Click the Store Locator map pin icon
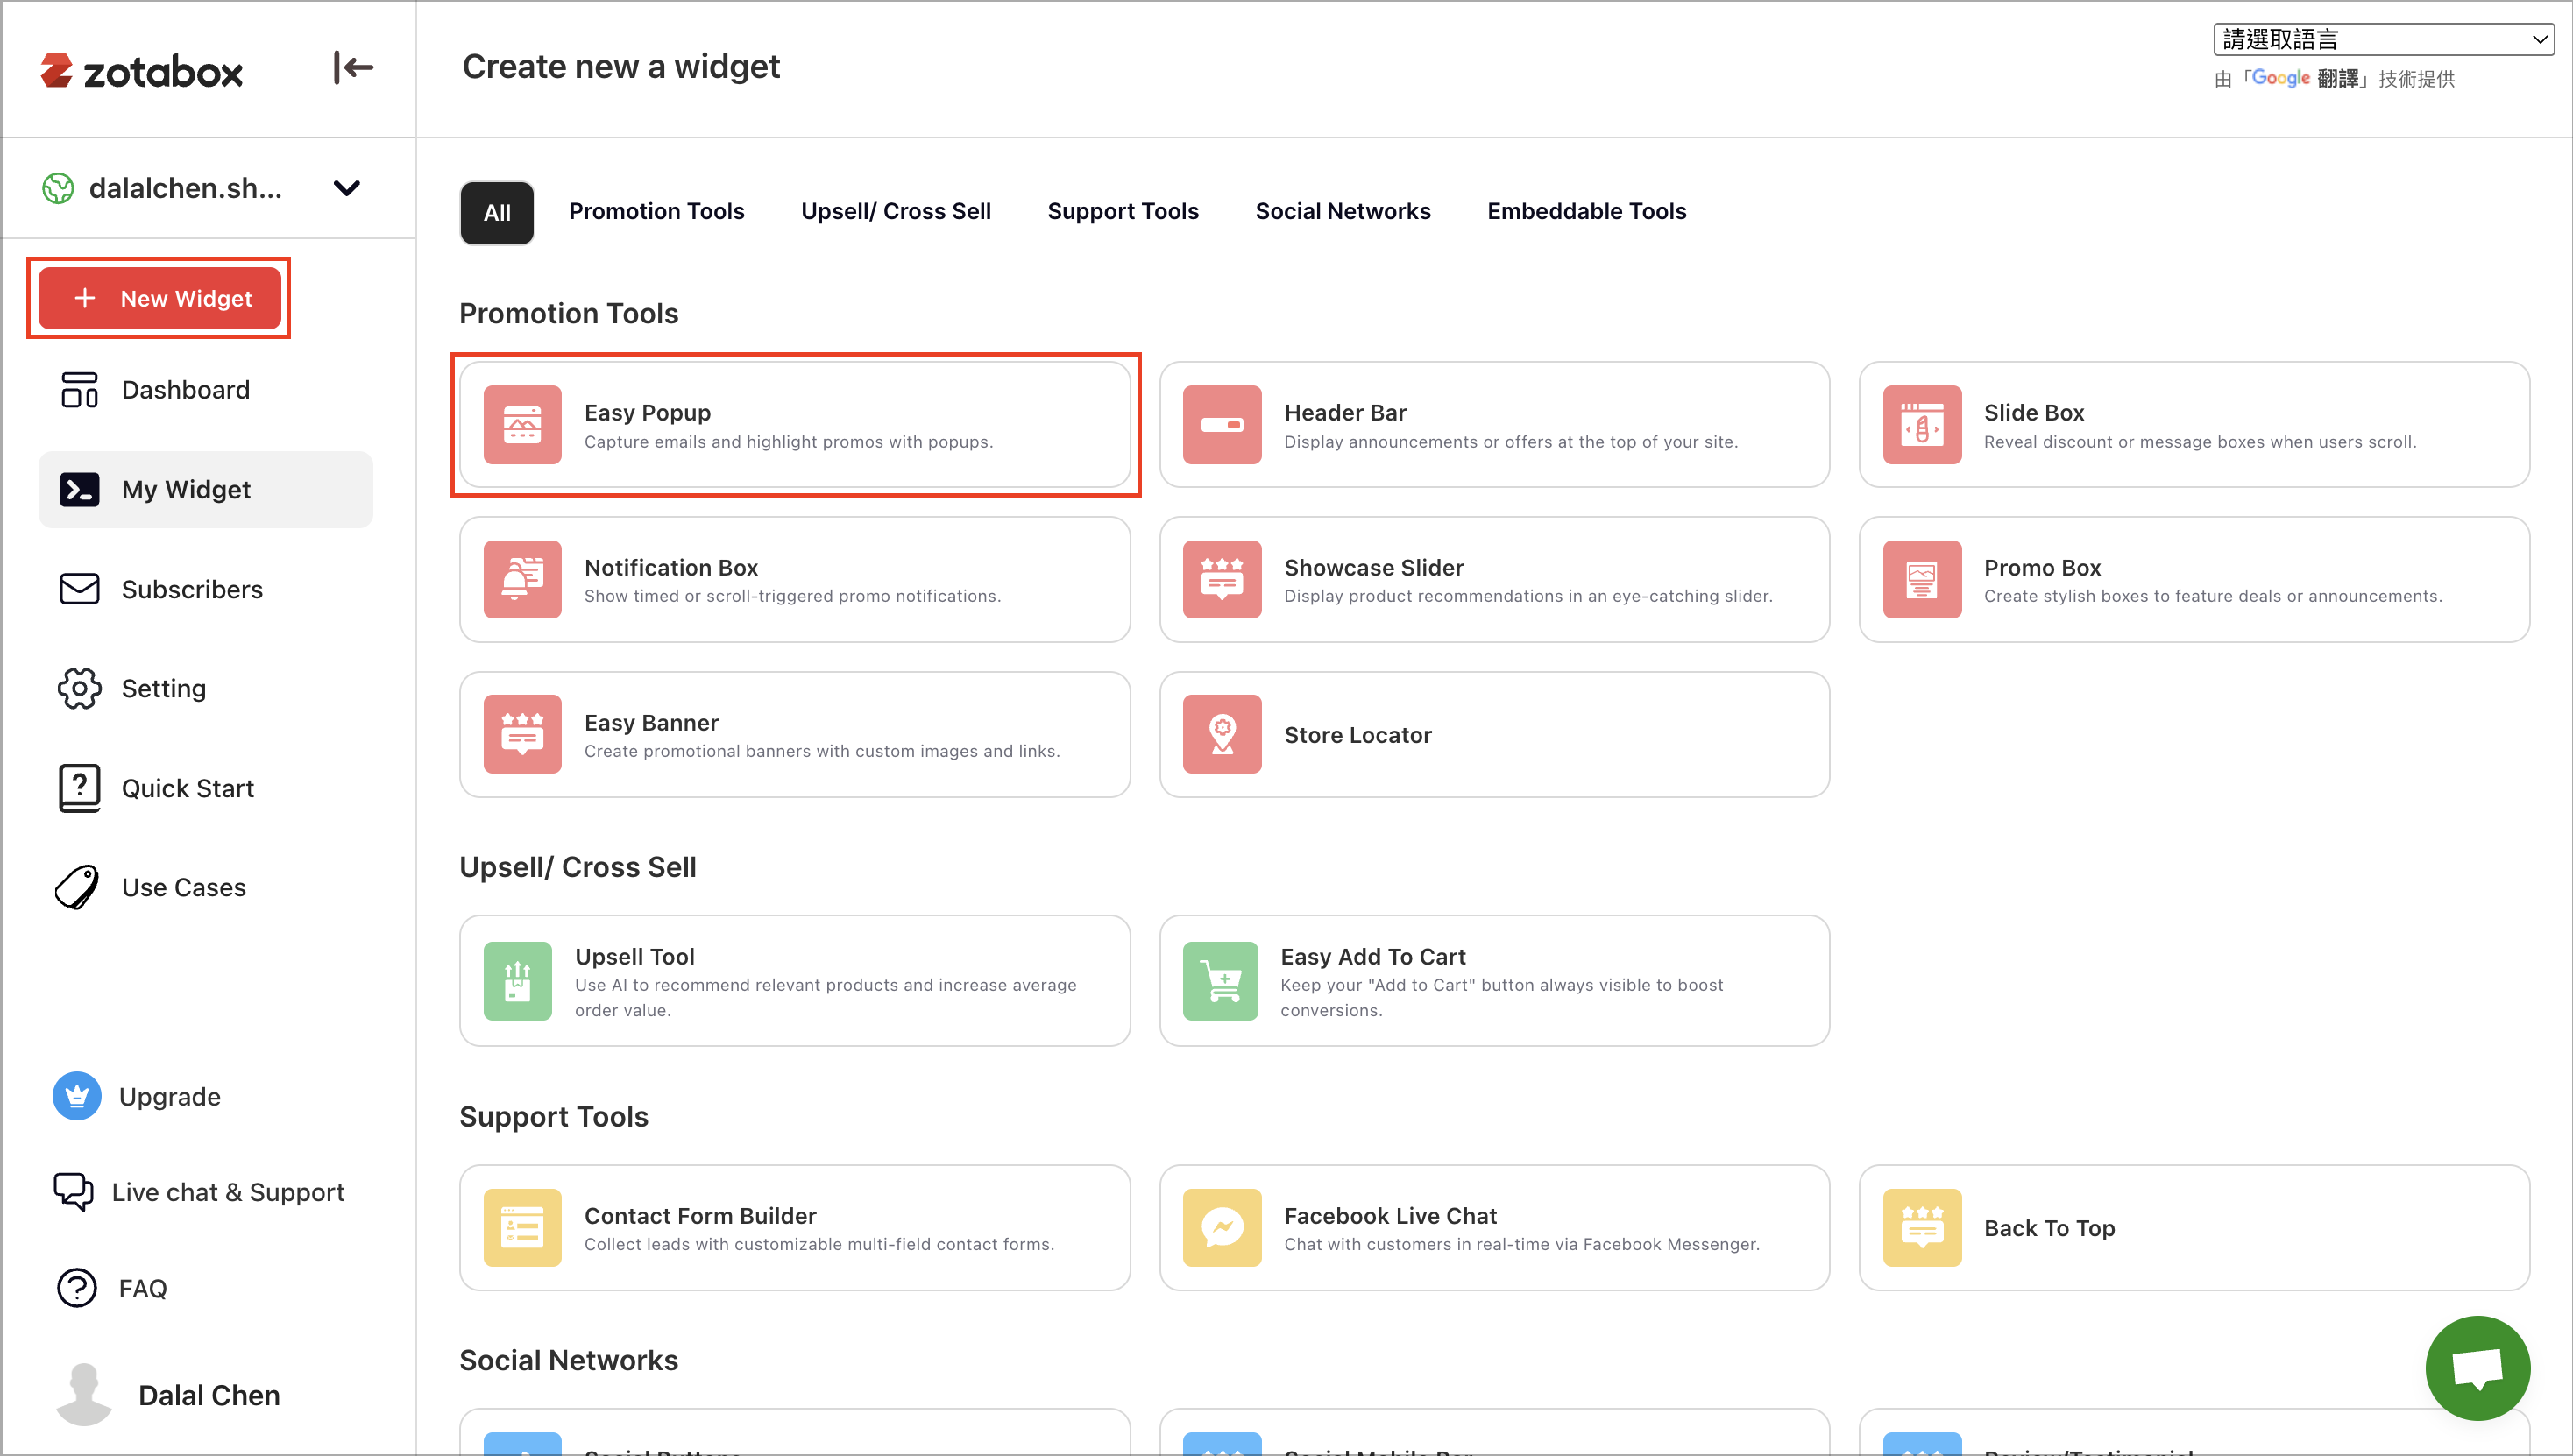This screenshot has height=1456, width=2573. 1223,735
